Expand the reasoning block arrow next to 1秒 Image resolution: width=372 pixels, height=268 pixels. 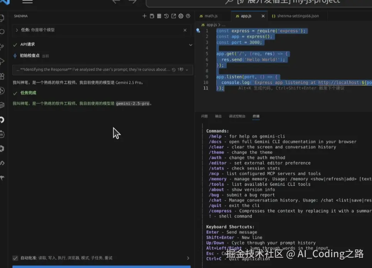coord(187,70)
